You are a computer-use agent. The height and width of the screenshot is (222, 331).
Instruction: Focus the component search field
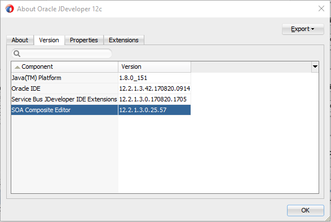(x=61, y=54)
